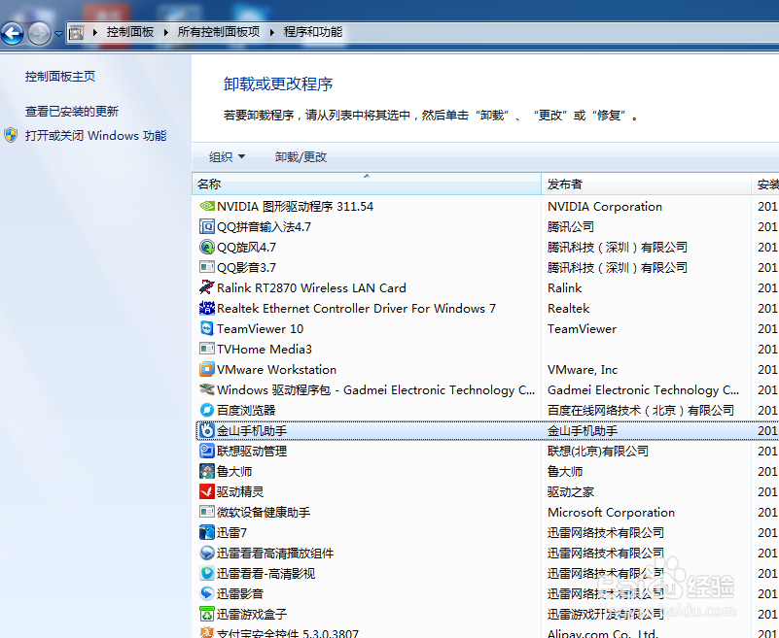
Task: Select 鲁大师 program name
Action: pos(234,471)
